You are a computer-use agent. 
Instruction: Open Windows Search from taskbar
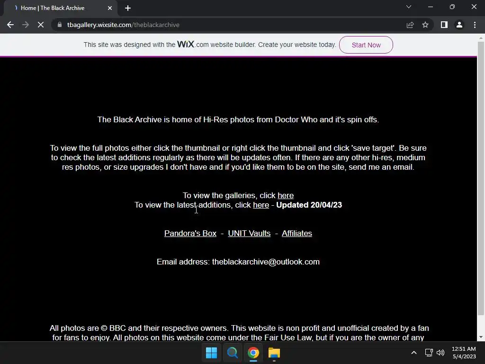pyautogui.click(x=232, y=353)
